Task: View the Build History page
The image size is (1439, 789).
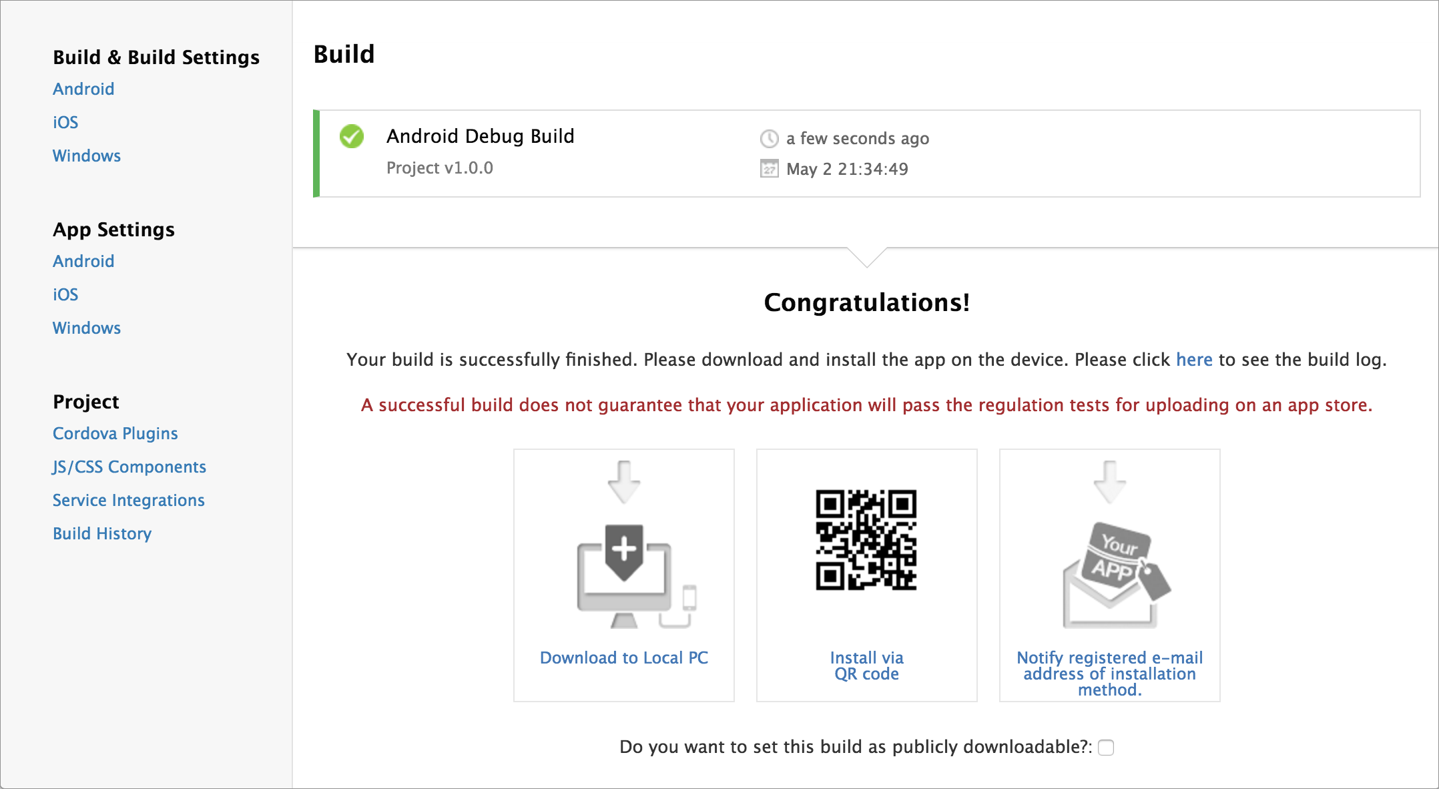Action: click(102, 533)
